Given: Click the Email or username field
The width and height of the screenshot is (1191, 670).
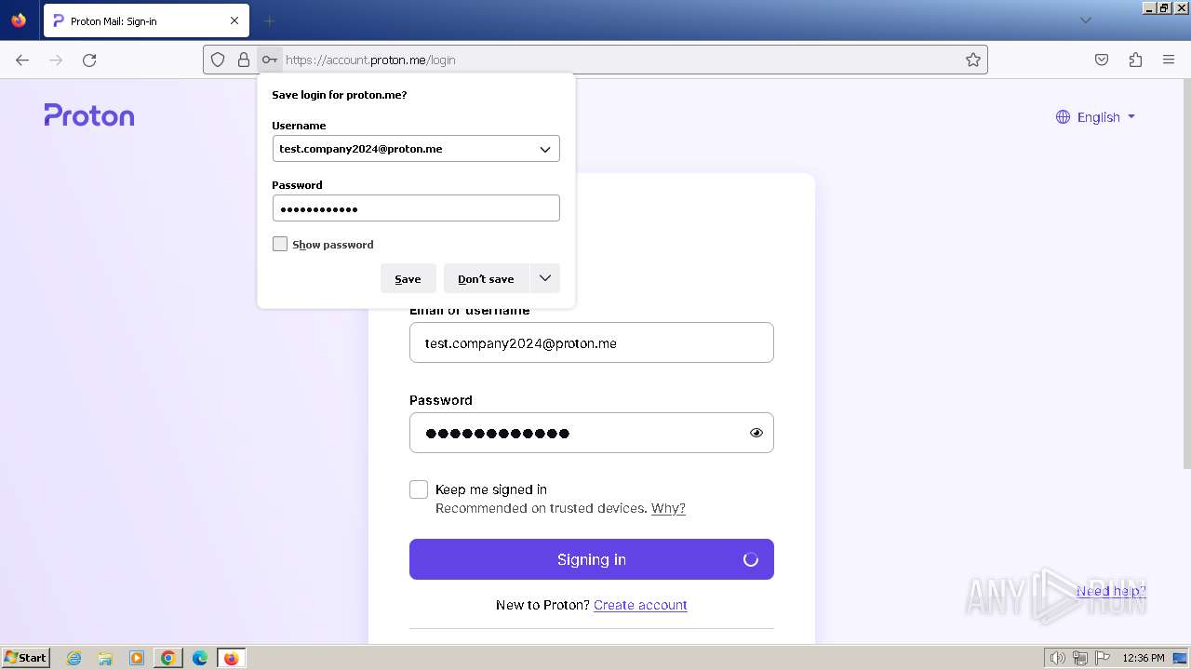Looking at the screenshot, I should (592, 342).
